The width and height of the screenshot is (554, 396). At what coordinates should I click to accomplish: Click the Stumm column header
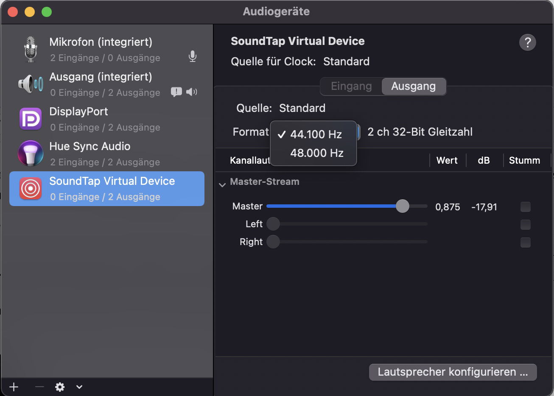524,160
